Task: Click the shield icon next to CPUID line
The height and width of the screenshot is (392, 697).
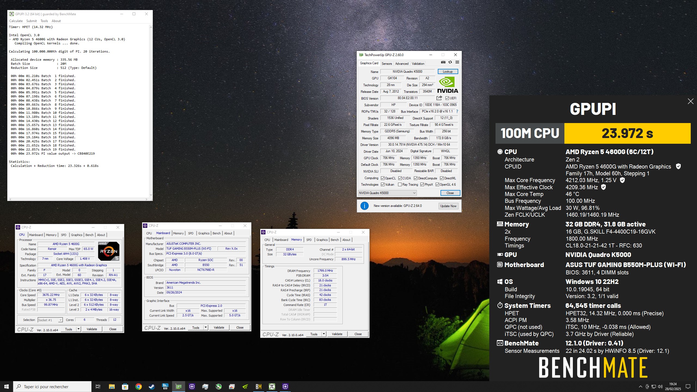Action: (678, 166)
